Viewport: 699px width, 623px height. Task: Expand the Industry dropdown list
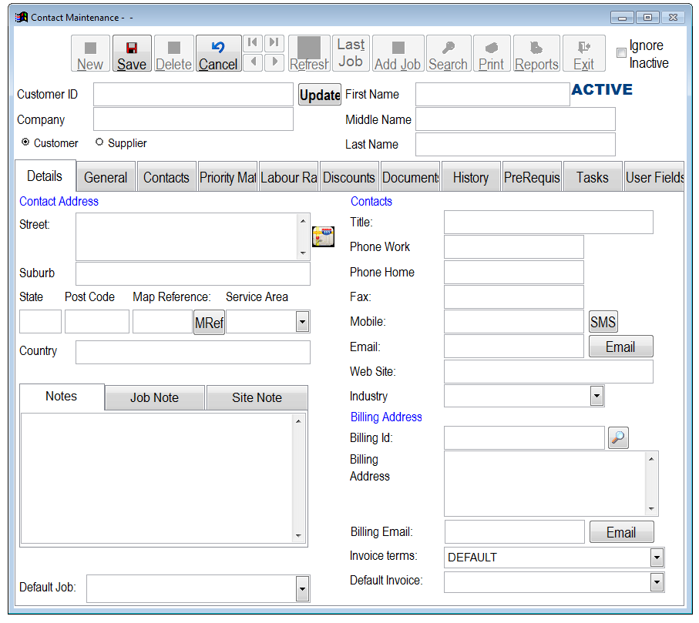(x=597, y=396)
